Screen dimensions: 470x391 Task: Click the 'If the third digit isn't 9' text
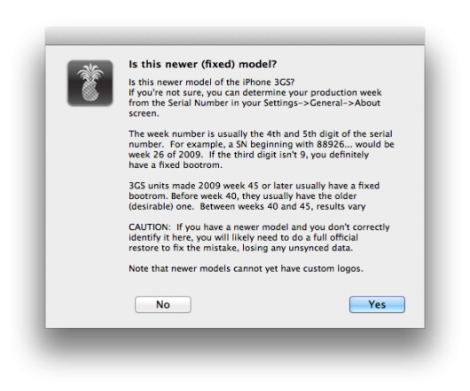pos(258,155)
